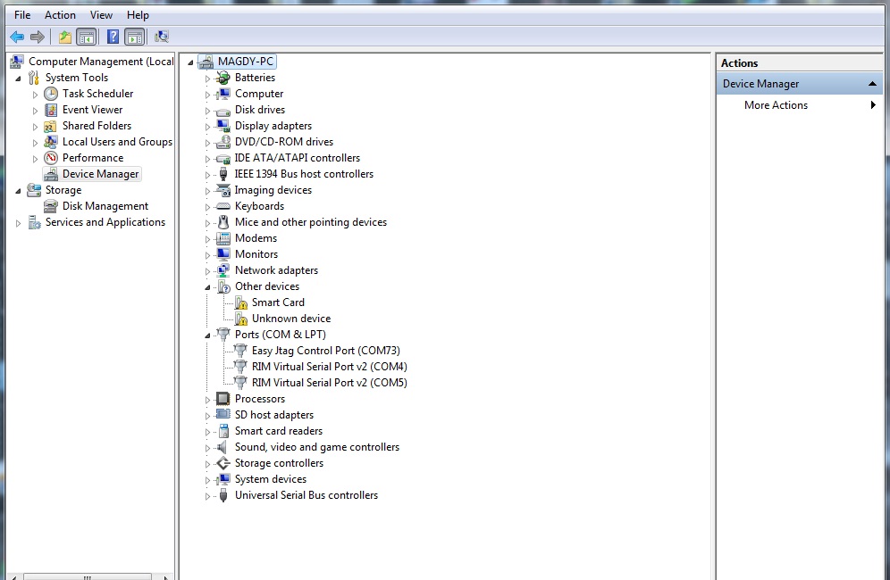890x580 pixels.
Task: Click the Sound, video and game controllers icon
Action: tap(222, 447)
